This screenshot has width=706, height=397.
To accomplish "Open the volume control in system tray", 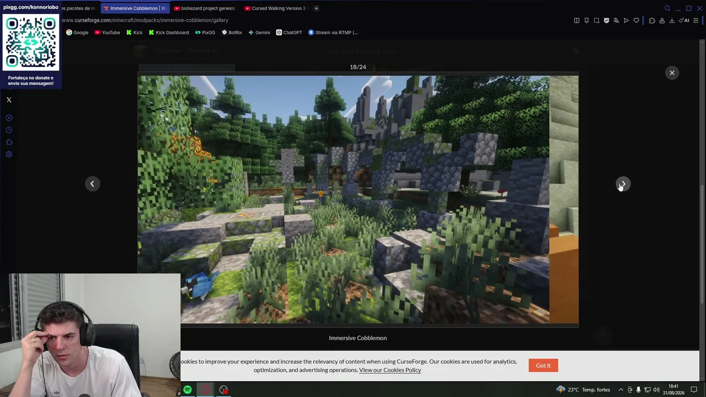I will point(656,390).
